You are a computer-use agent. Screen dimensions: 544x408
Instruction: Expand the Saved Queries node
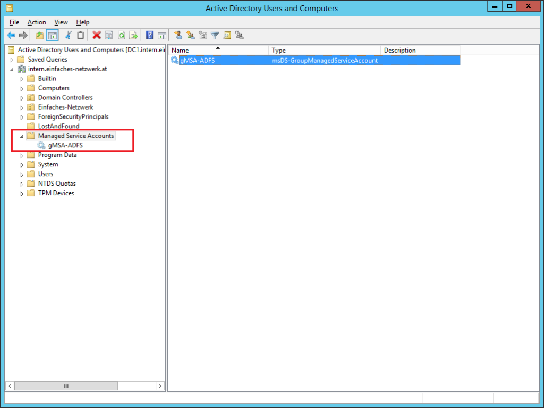tap(12, 60)
